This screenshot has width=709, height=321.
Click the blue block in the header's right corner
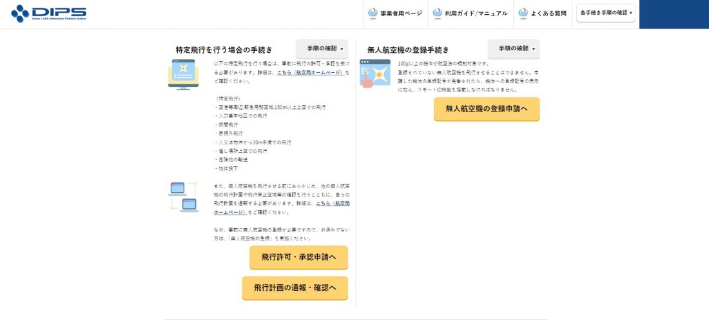674,14
